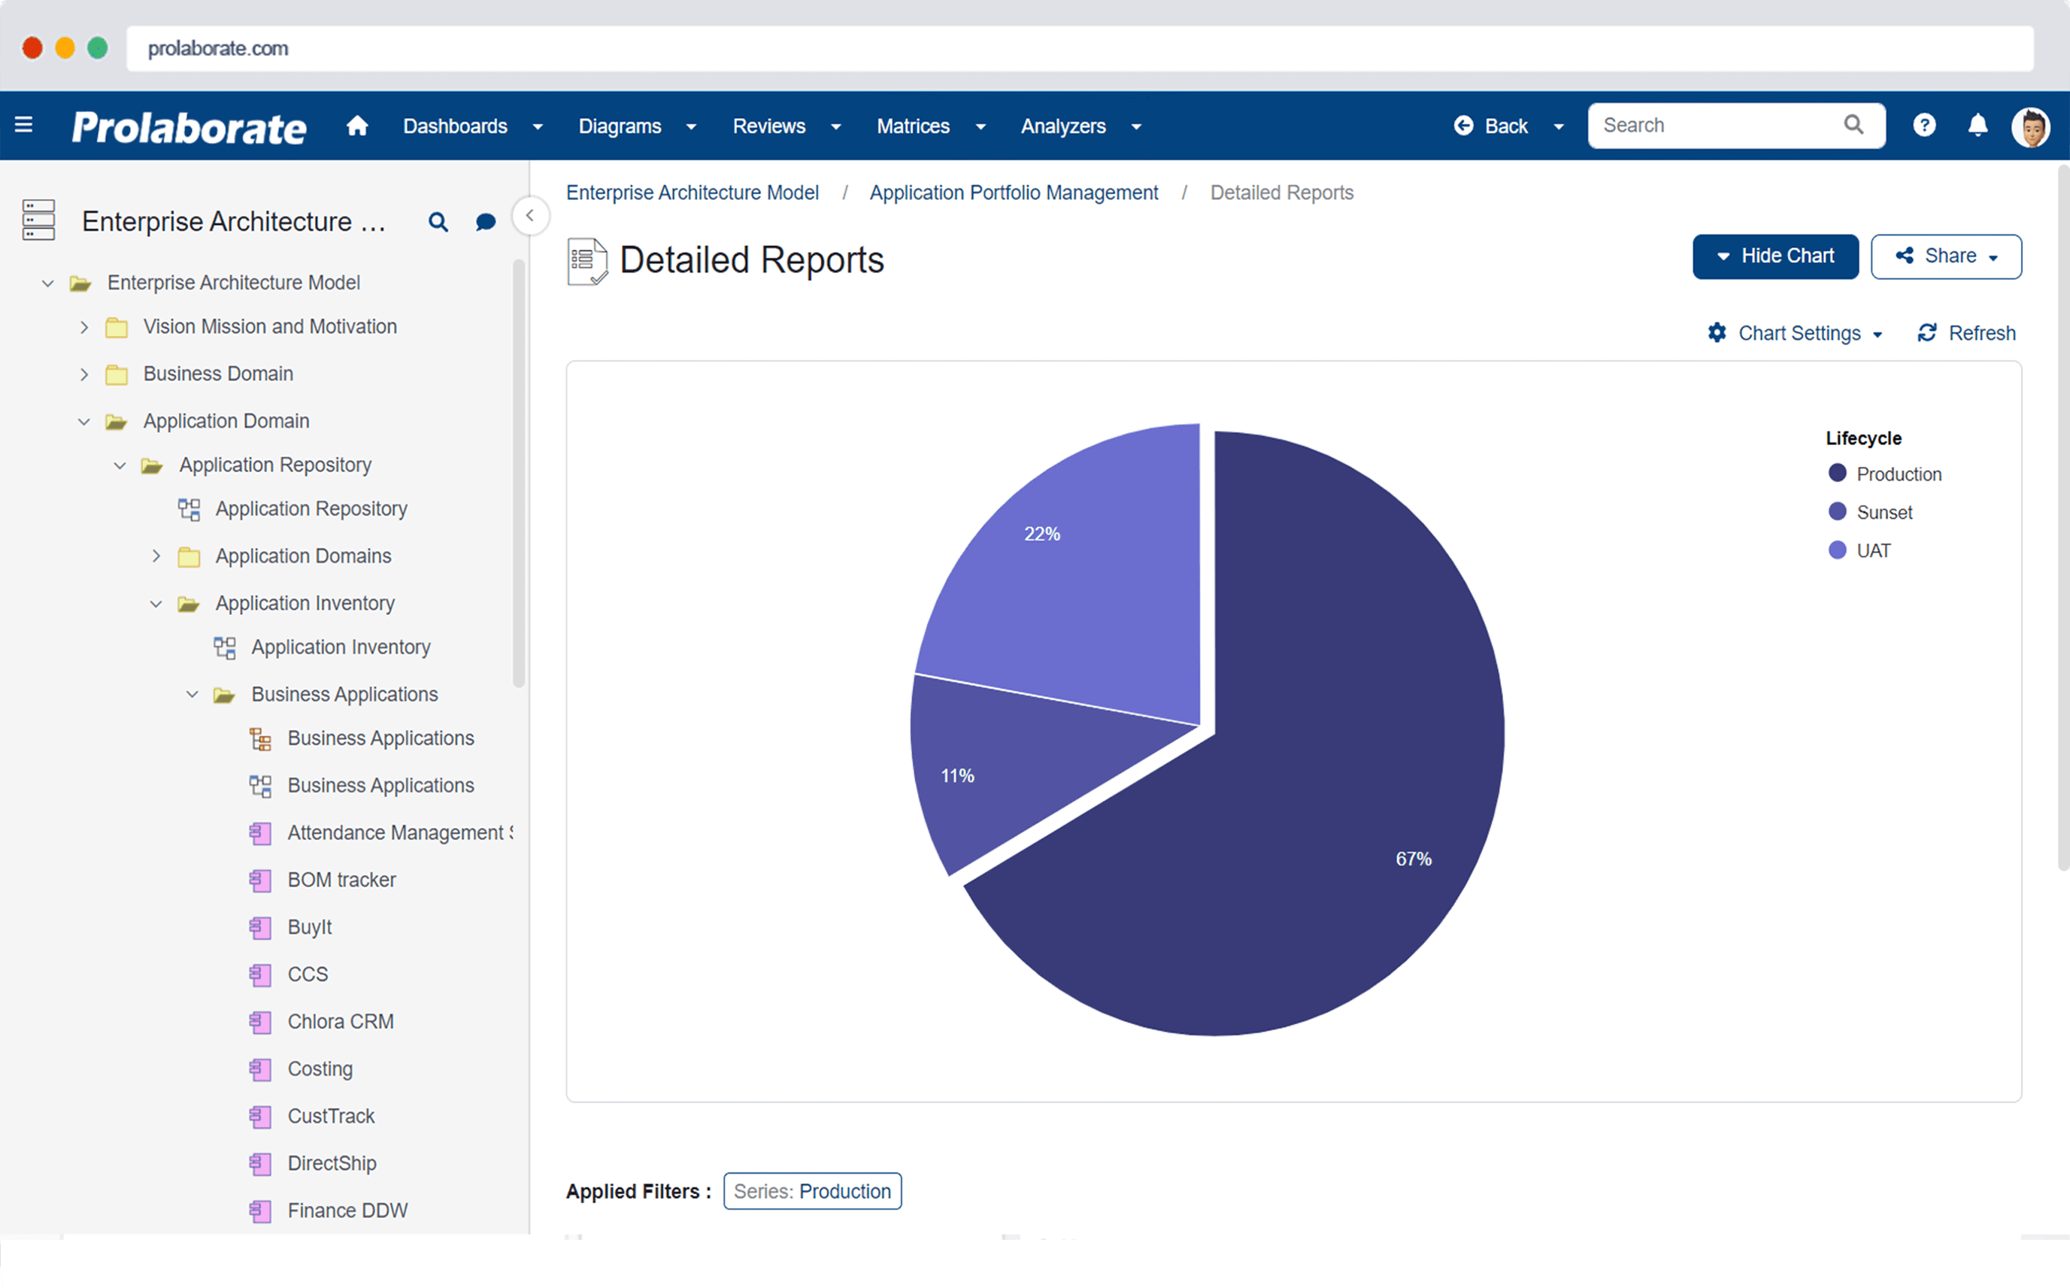Image resolution: width=2070 pixels, height=1288 pixels.
Task: Click the Refresh chart icon
Action: point(1928,333)
